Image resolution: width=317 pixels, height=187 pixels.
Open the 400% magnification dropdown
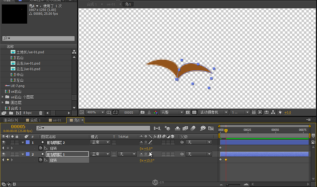[95, 112]
